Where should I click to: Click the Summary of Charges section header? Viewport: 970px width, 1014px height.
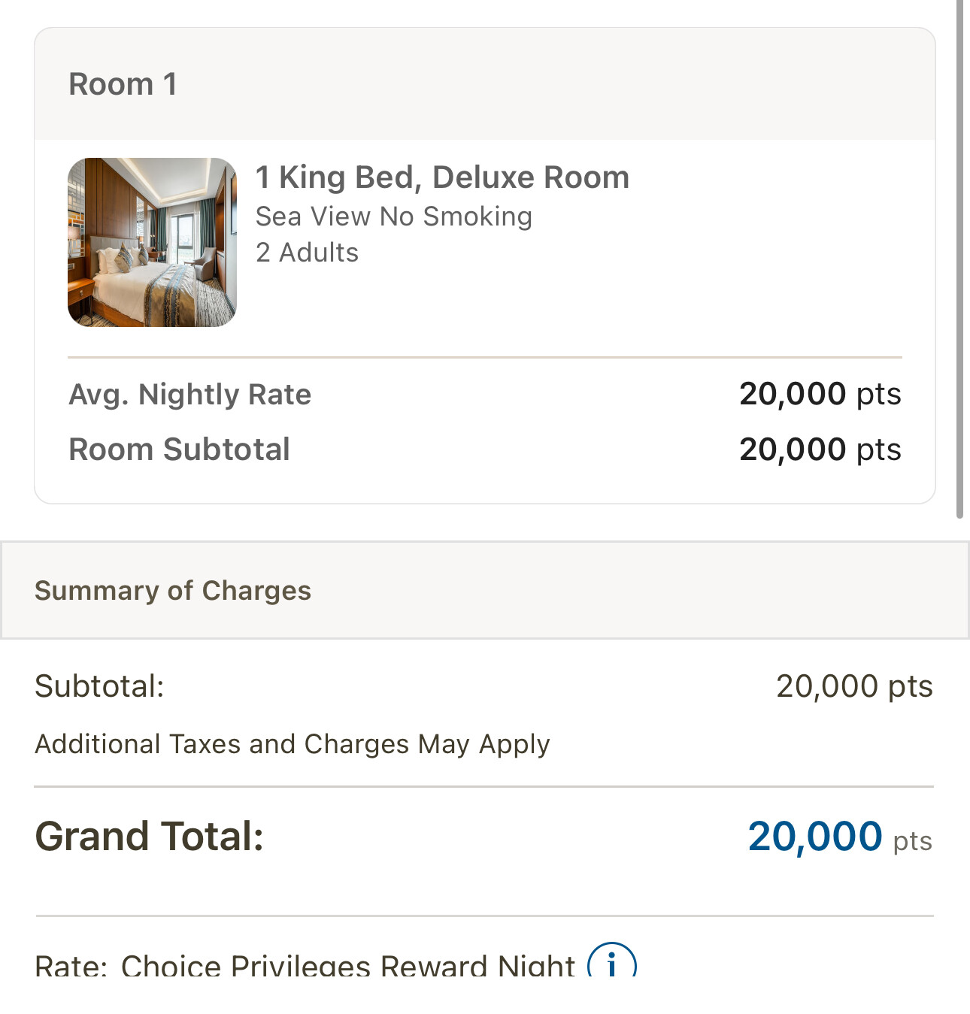coord(485,590)
